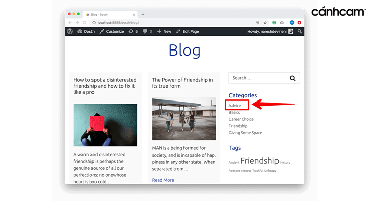Click the red Opera-style extension icon
Screen dimensions: 369x201
click(x=299, y=23)
